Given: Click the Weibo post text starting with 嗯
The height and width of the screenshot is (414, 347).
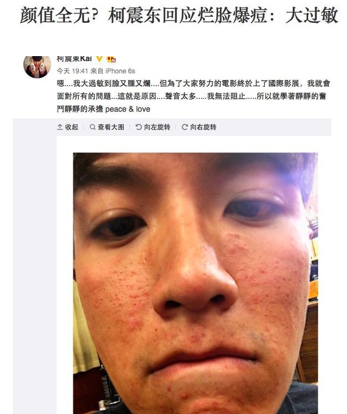Looking at the screenshot, I should pos(193,96).
